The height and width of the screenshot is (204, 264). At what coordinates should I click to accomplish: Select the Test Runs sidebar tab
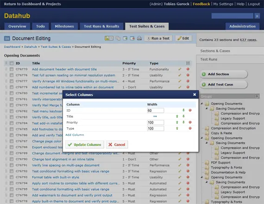coord(230,59)
